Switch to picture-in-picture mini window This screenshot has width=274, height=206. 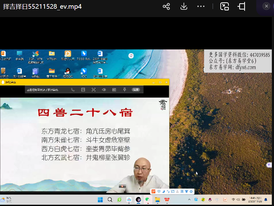(x=224, y=7)
